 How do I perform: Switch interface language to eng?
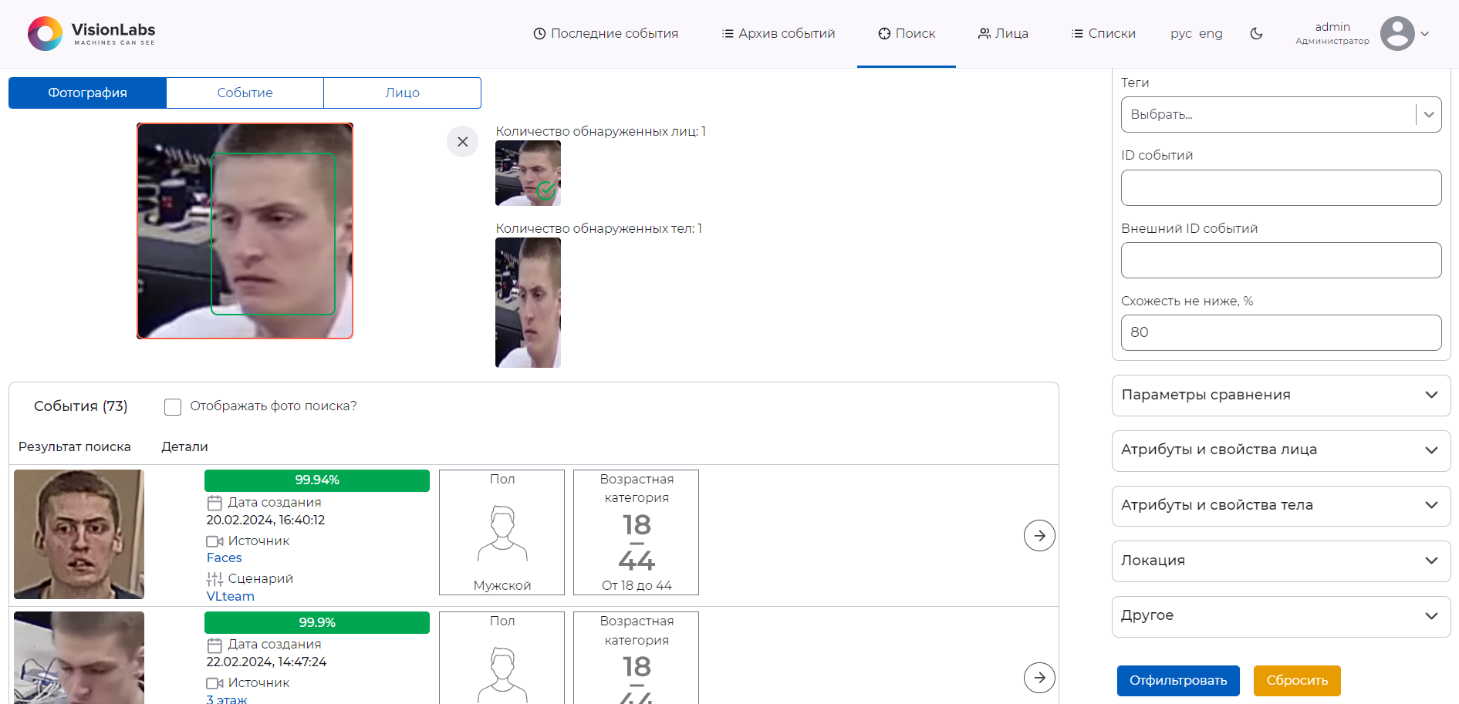tap(1211, 34)
